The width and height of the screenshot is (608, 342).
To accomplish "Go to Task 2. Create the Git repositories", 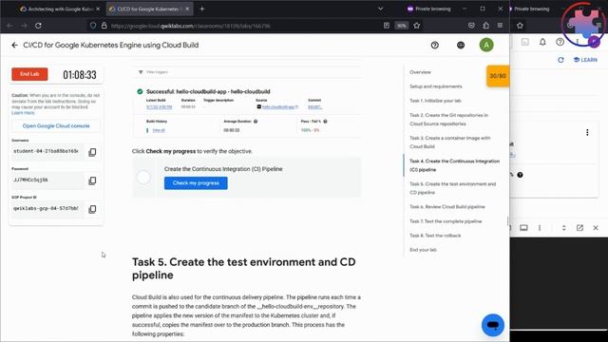I will click(x=449, y=120).
